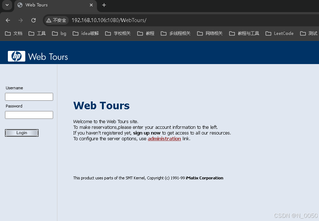Open the 网络相关 bookmark folder
The width and height of the screenshot is (319, 221).
pos(210,33)
